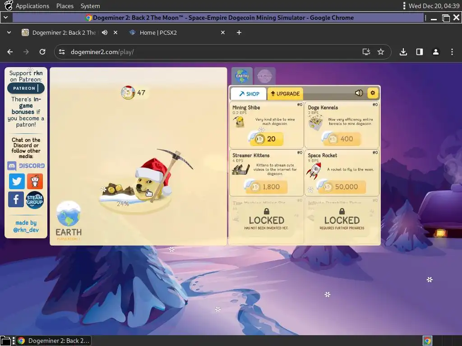Reload the dogeminer2 page
Screen dimensions: 462x346
click(42, 52)
